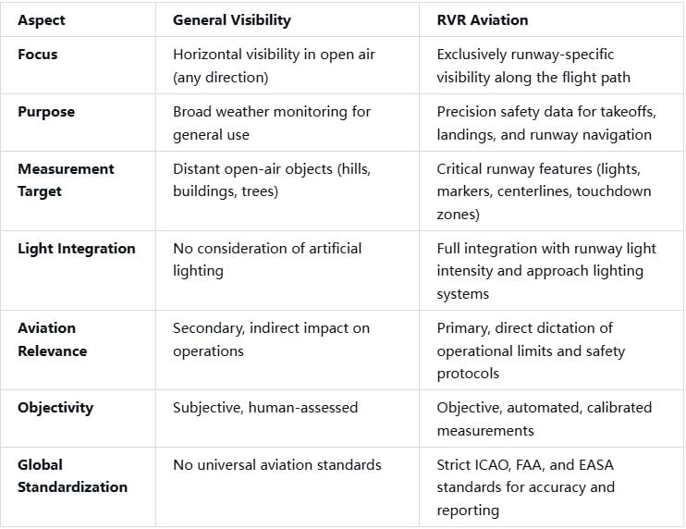Click the "Light Integration" row label
This screenshot has height=529, width=686.
pos(76,249)
